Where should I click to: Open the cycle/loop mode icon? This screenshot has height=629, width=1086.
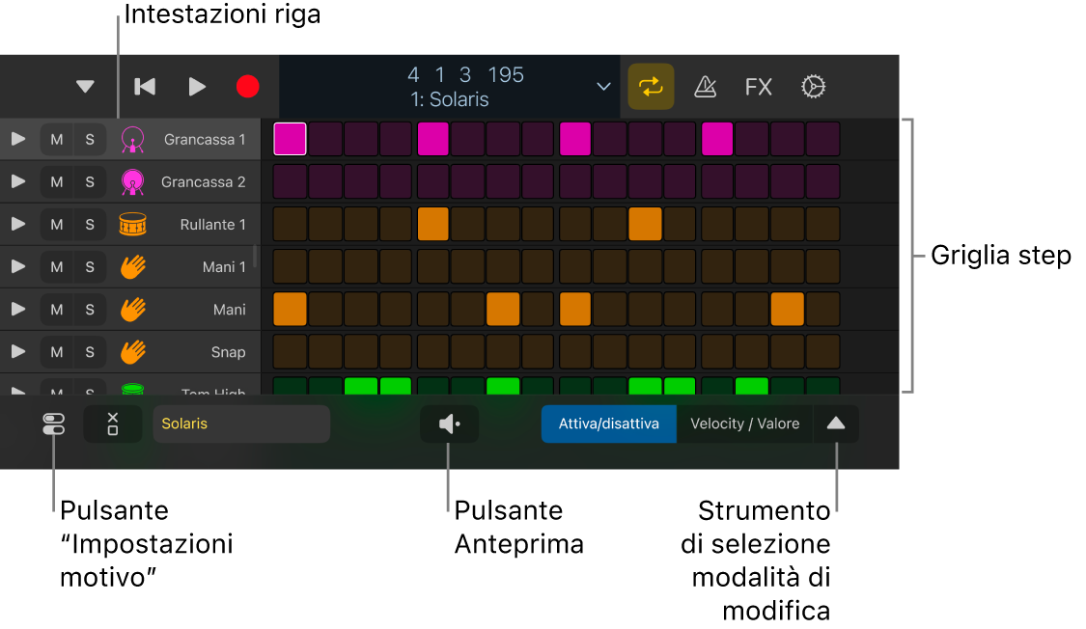coord(651,86)
